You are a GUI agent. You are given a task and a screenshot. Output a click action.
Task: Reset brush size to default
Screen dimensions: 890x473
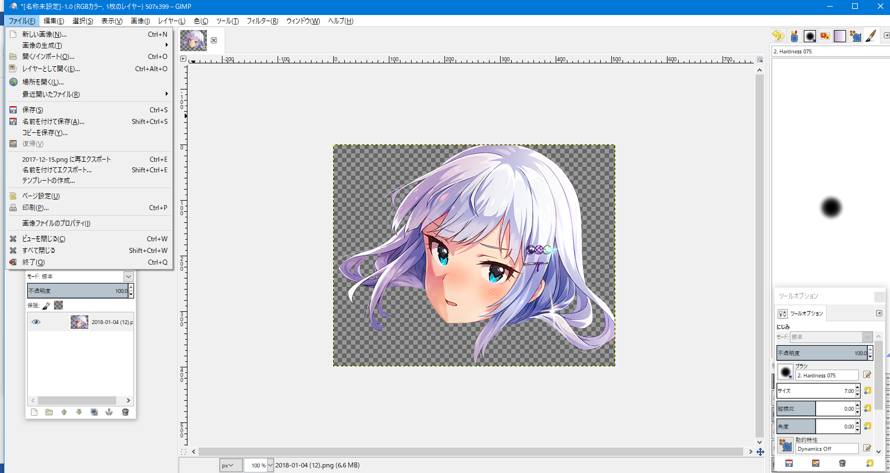(867, 391)
